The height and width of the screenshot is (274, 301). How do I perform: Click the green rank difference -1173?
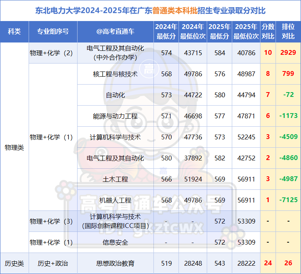[289, 116]
